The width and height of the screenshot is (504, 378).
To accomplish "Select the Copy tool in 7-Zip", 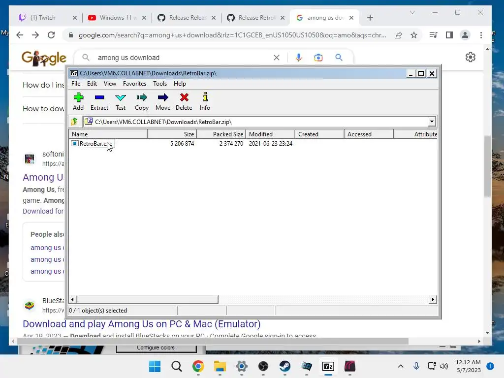I will [142, 101].
